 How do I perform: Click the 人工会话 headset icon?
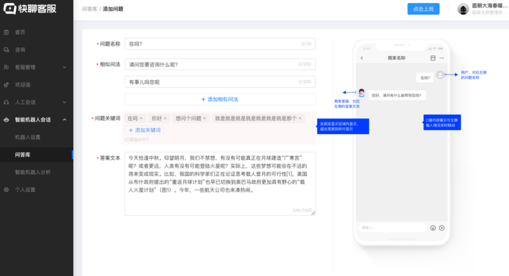point(6,102)
